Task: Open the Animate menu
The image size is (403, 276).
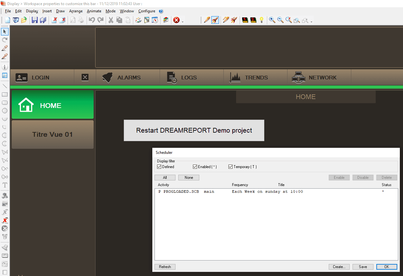Action: coord(94,11)
